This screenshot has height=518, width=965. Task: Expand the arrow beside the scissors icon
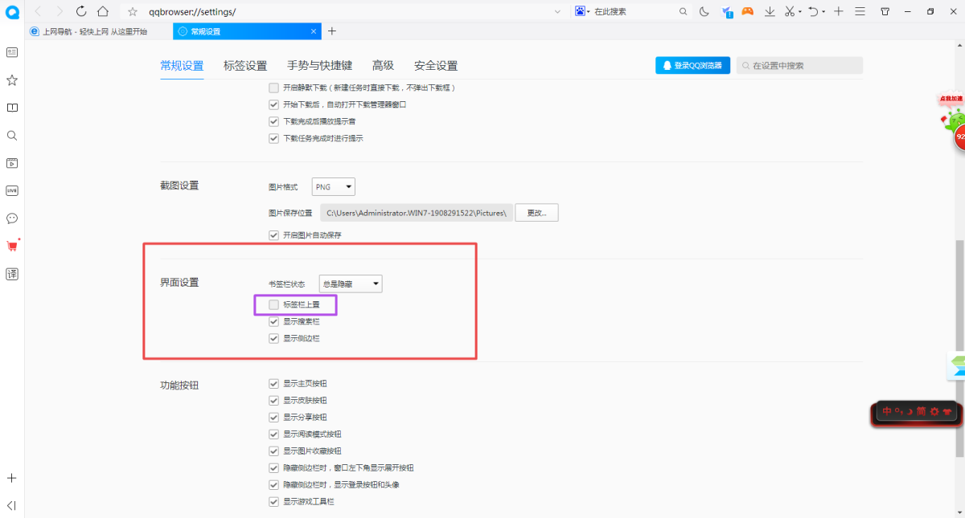(799, 12)
